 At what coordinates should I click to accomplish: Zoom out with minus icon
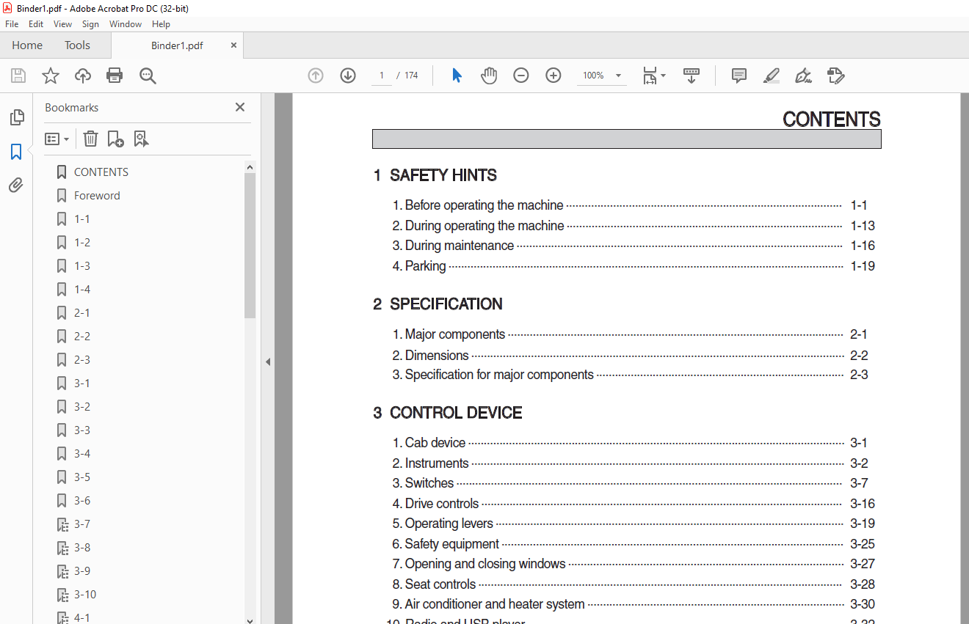521,76
